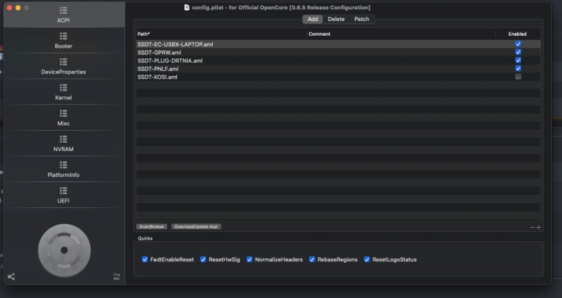Click the minus icon to remove entry

tap(532, 227)
